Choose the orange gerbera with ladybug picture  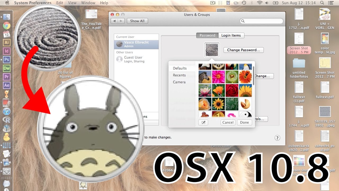[246, 77]
